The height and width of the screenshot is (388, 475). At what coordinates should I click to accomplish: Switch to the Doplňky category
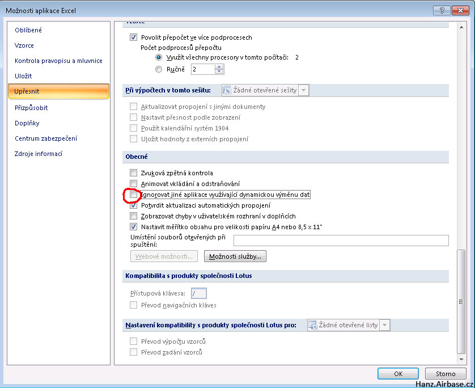coord(27,123)
